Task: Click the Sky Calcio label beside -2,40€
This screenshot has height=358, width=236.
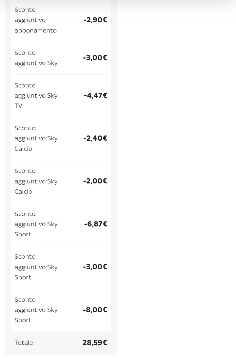Action: click(36, 138)
